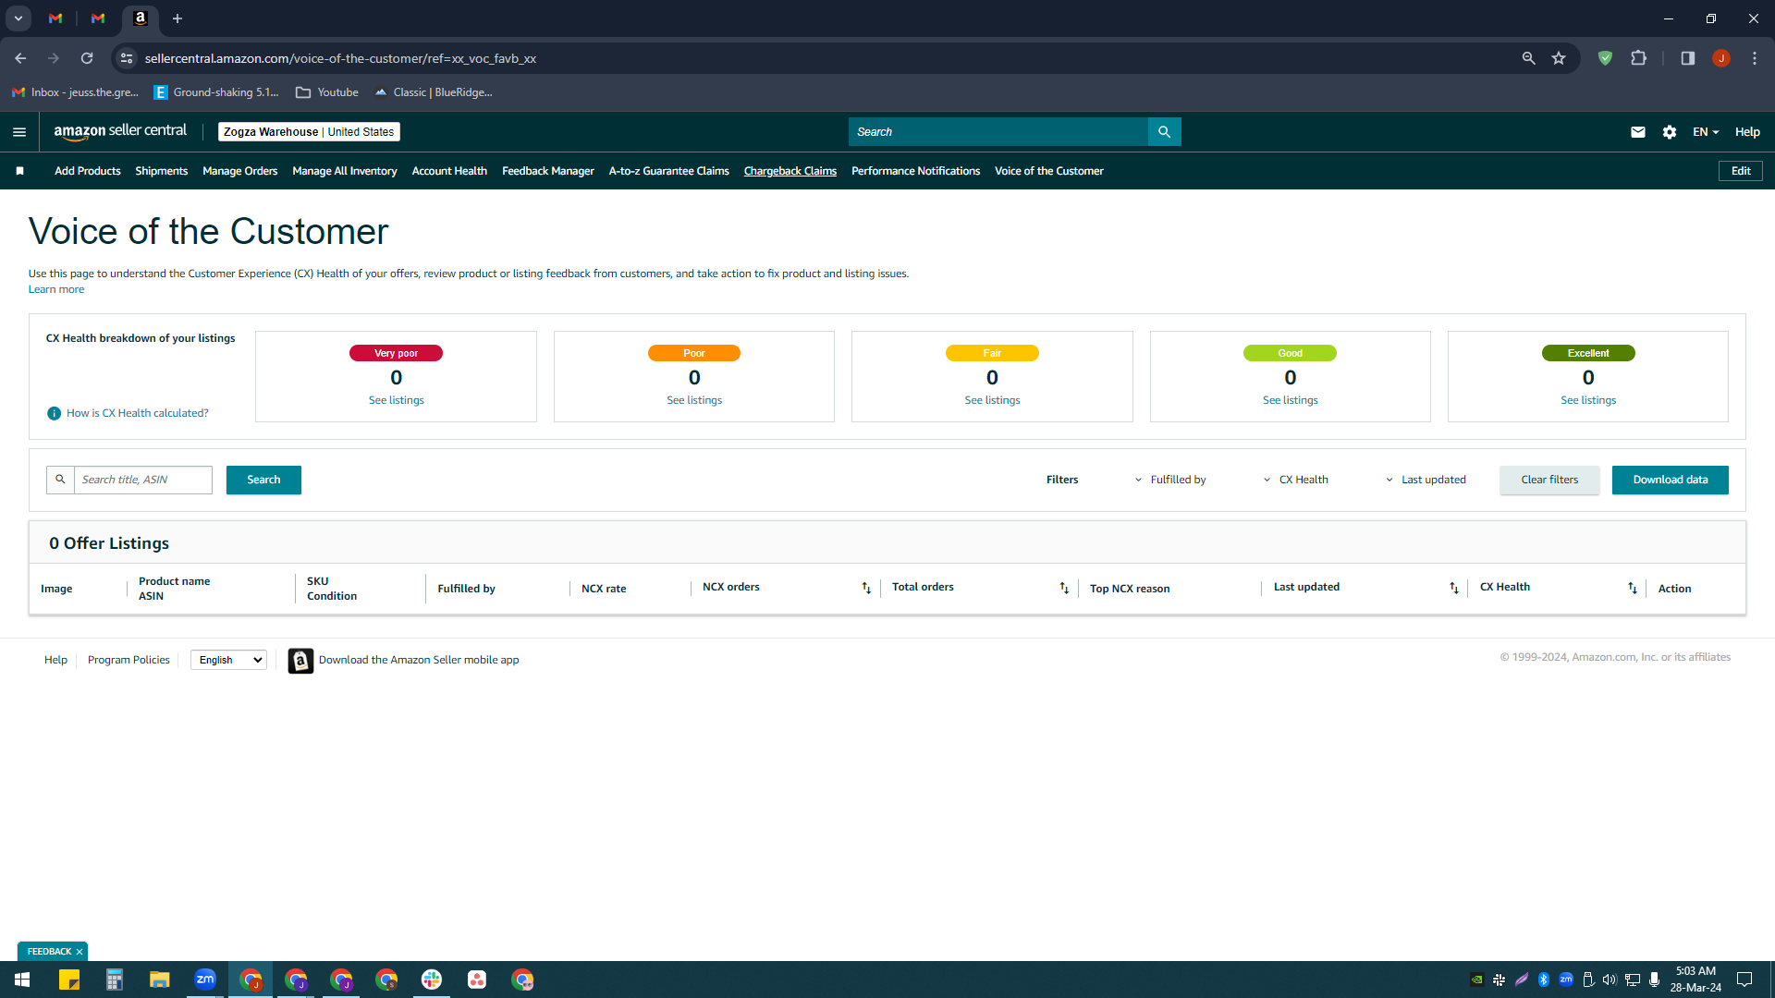Screen dimensions: 1775x998
Task: Click the teal Search button
Action: tap(263, 480)
